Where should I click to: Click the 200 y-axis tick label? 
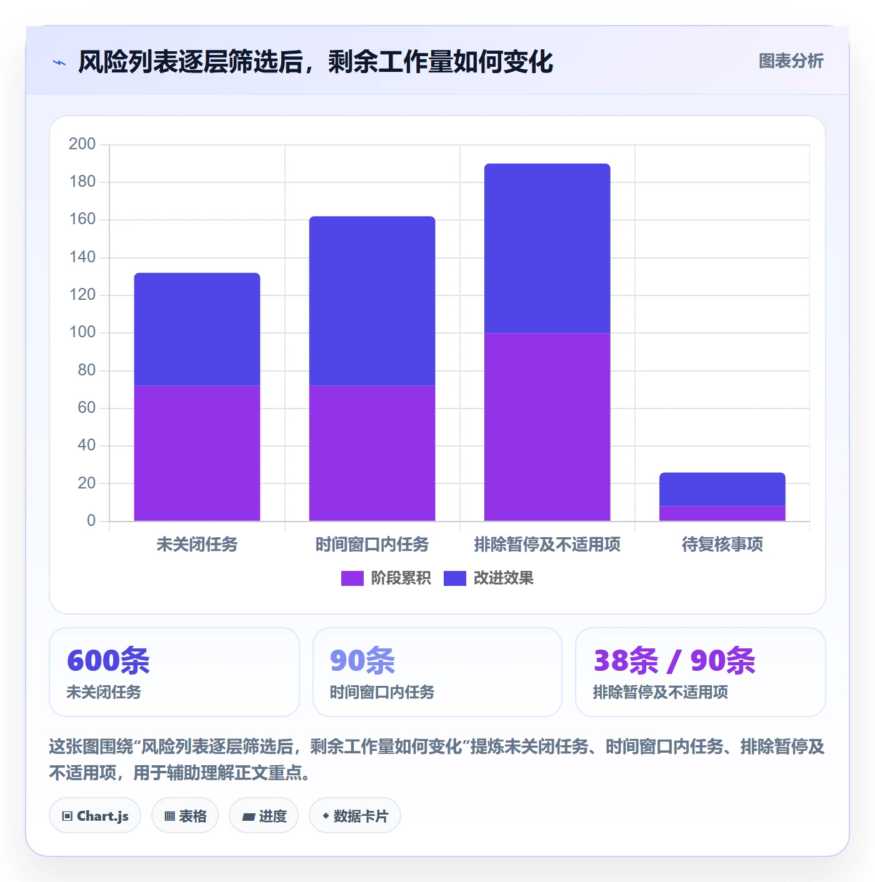pos(82,144)
